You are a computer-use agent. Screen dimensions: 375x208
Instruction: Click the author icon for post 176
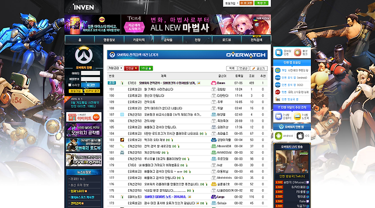click(x=214, y=184)
